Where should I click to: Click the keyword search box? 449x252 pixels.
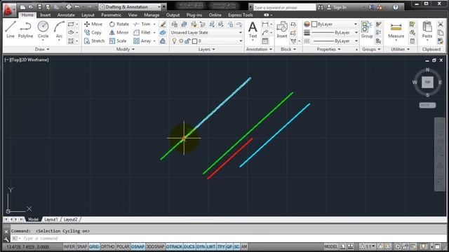click(284, 8)
